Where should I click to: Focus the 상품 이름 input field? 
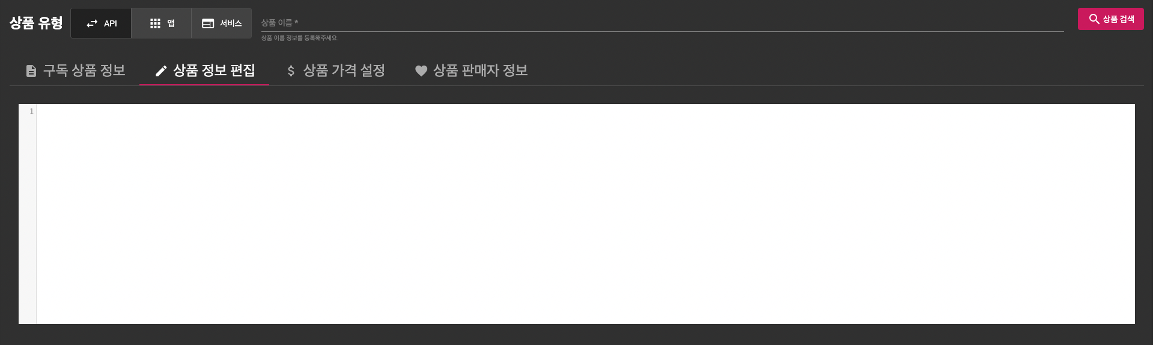pos(662,23)
